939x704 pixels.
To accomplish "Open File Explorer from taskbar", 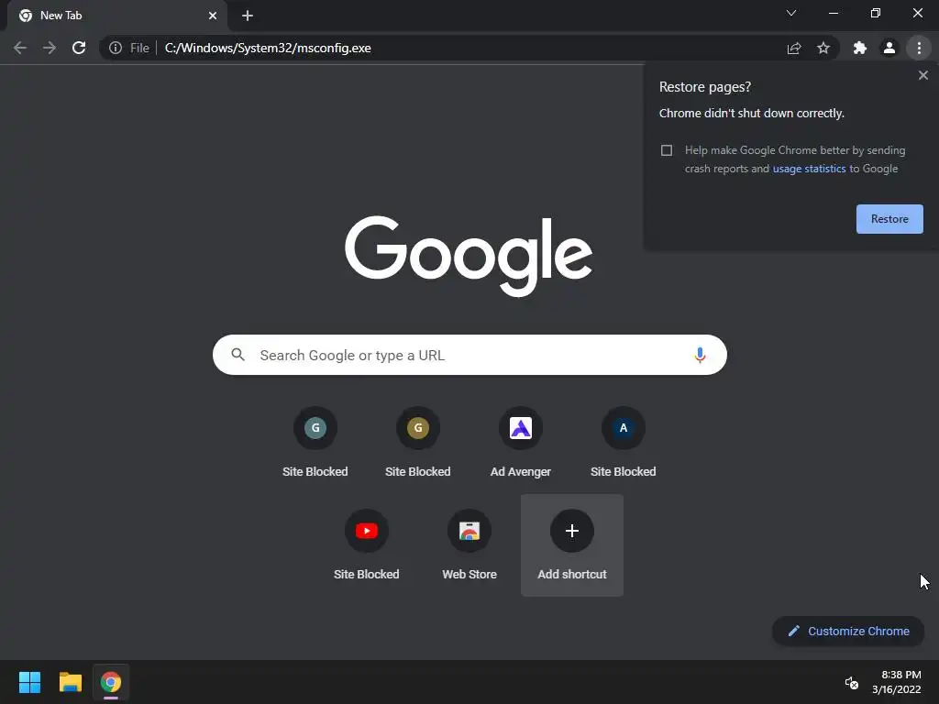I will pyautogui.click(x=70, y=682).
